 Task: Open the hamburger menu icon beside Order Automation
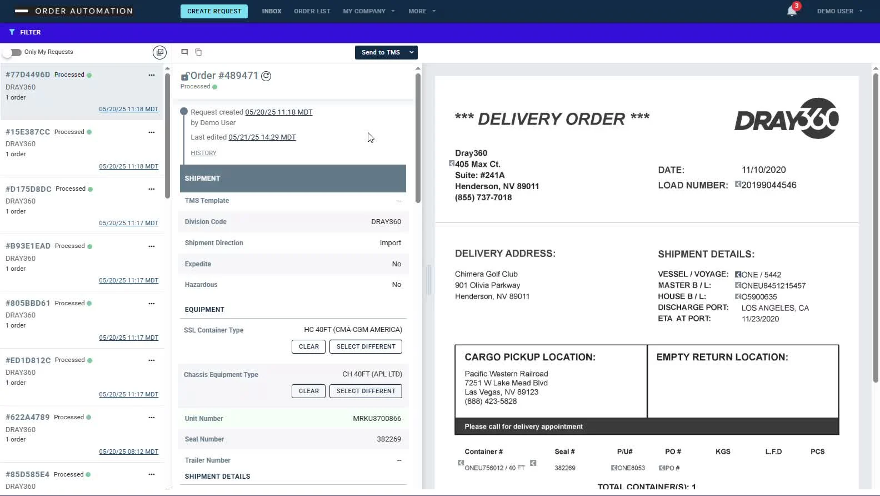pos(21,11)
